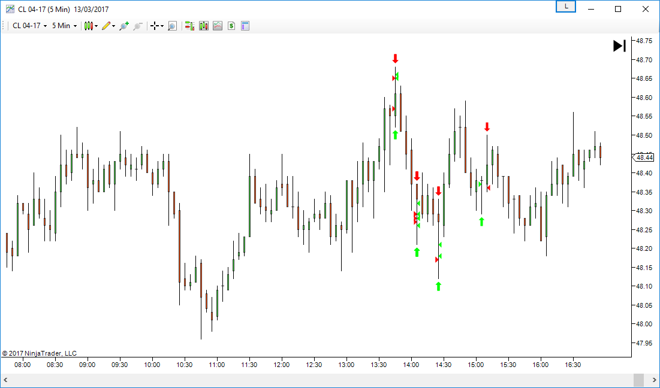Click the horizontal scrollbar thumb
Viewport: 660px width, 388px height.
(x=638, y=380)
